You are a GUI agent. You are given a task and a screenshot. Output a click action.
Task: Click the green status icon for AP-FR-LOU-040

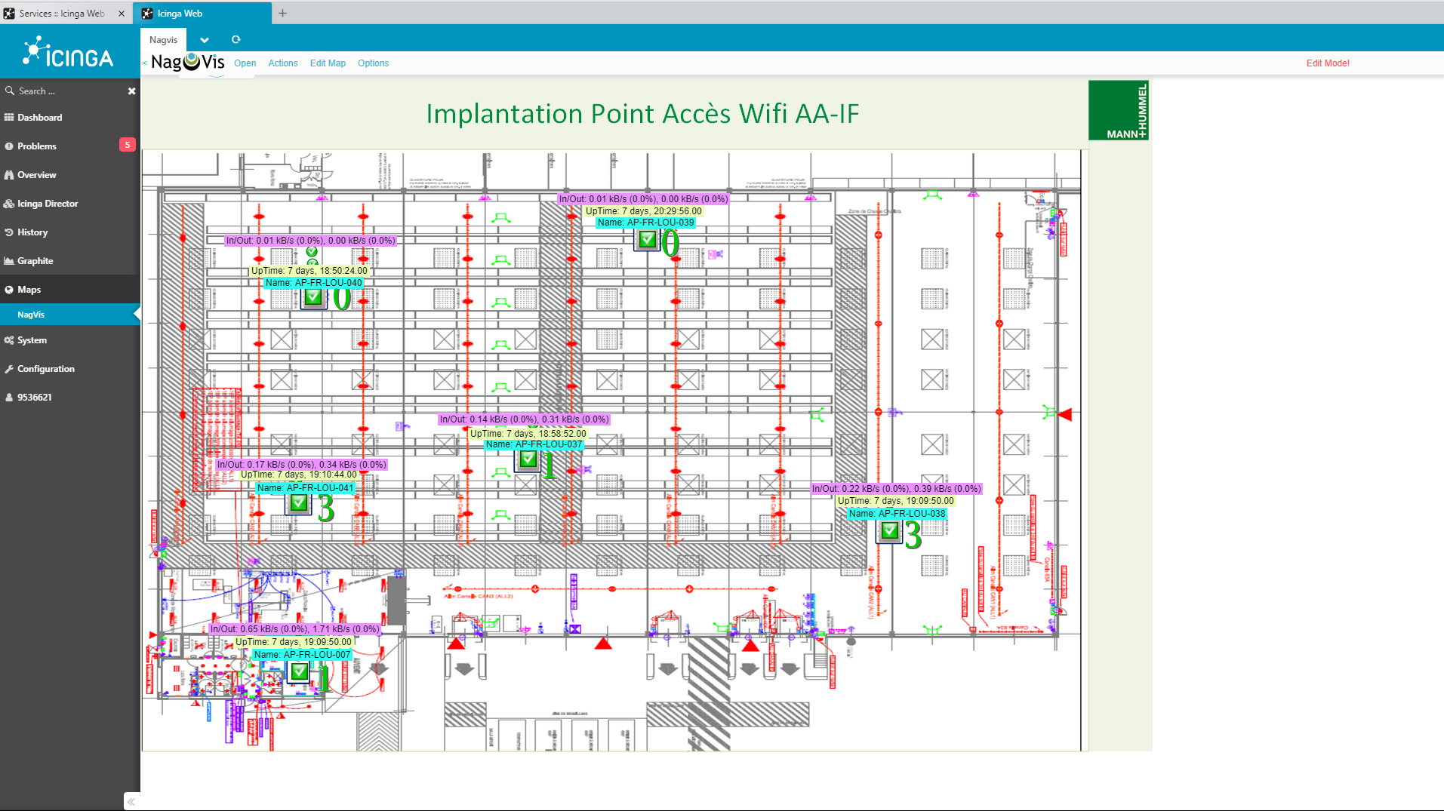(x=313, y=297)
